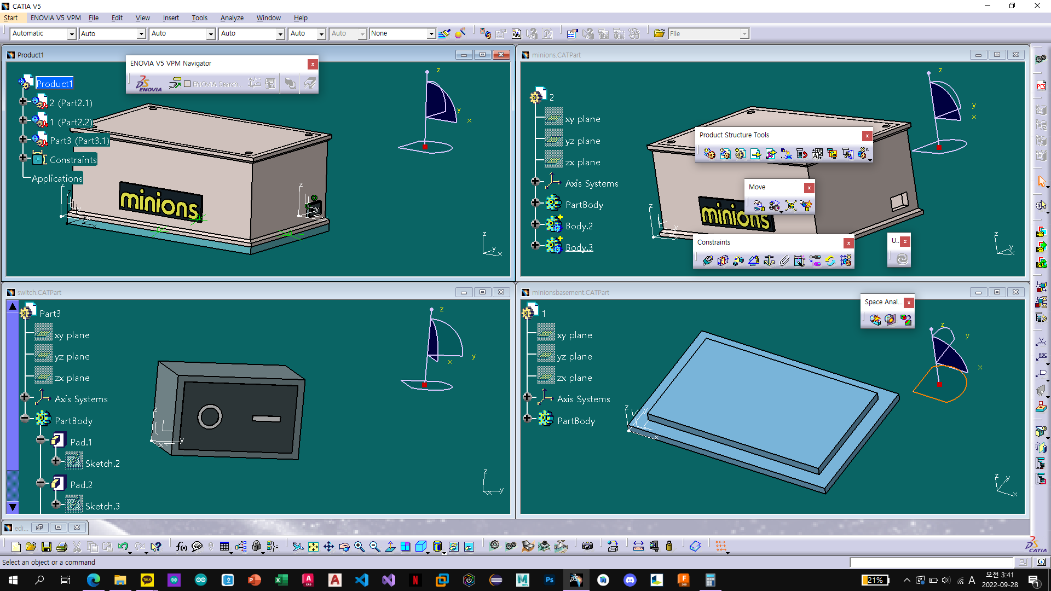Image resolution: width=1051 pixels, height=591 pixels.
Task: Click first icon in Constraints toolbar
Action: [707, 260]
